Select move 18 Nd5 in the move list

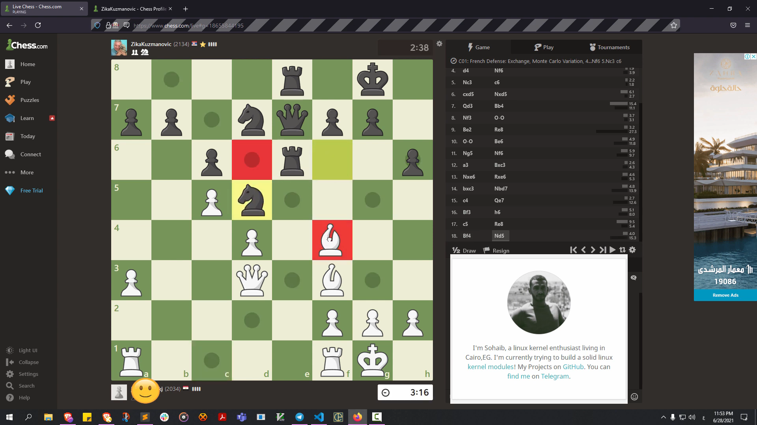coord(499,236)
